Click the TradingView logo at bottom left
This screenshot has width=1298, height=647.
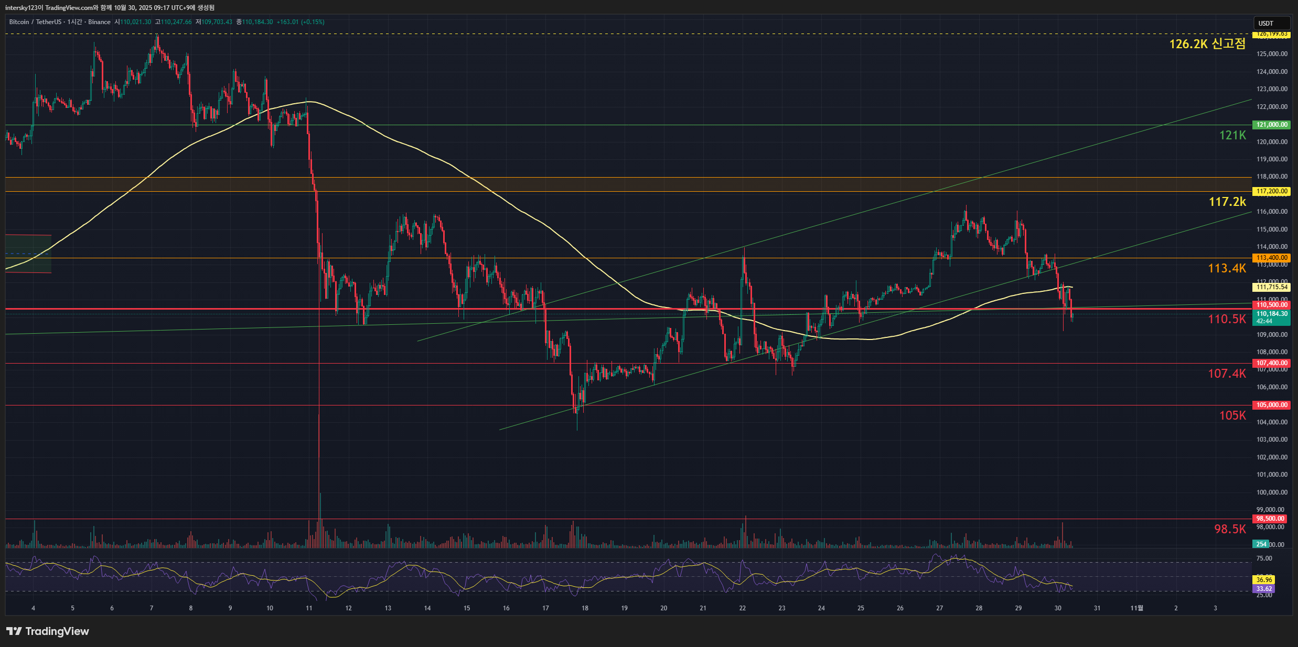tap(48, 631)
